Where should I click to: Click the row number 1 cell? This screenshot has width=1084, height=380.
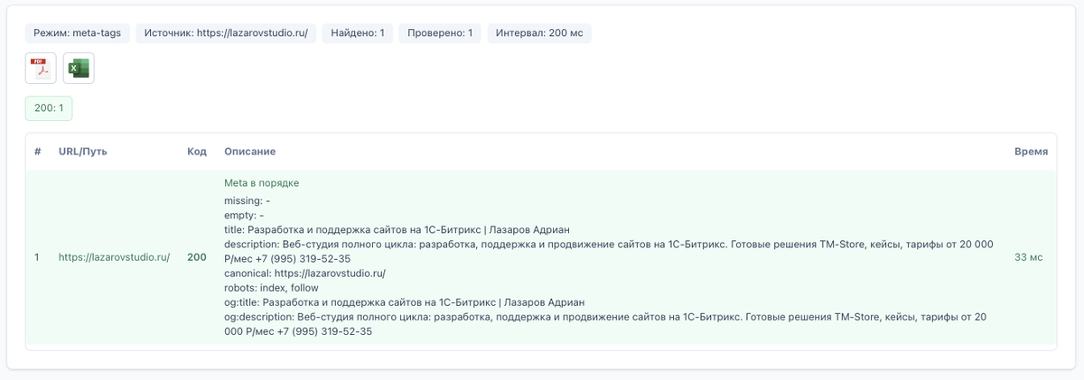[37, 257]
